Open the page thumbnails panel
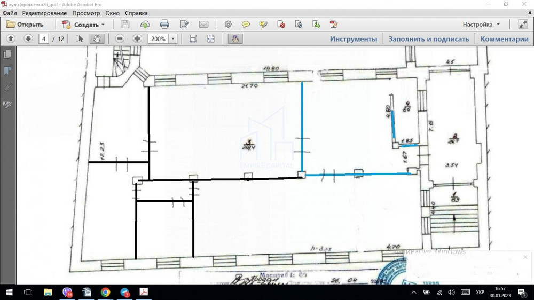This screenshot has width=534, height=300. point(7,54)
